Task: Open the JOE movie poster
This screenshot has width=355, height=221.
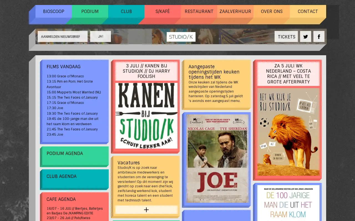Action: [217, 159]
